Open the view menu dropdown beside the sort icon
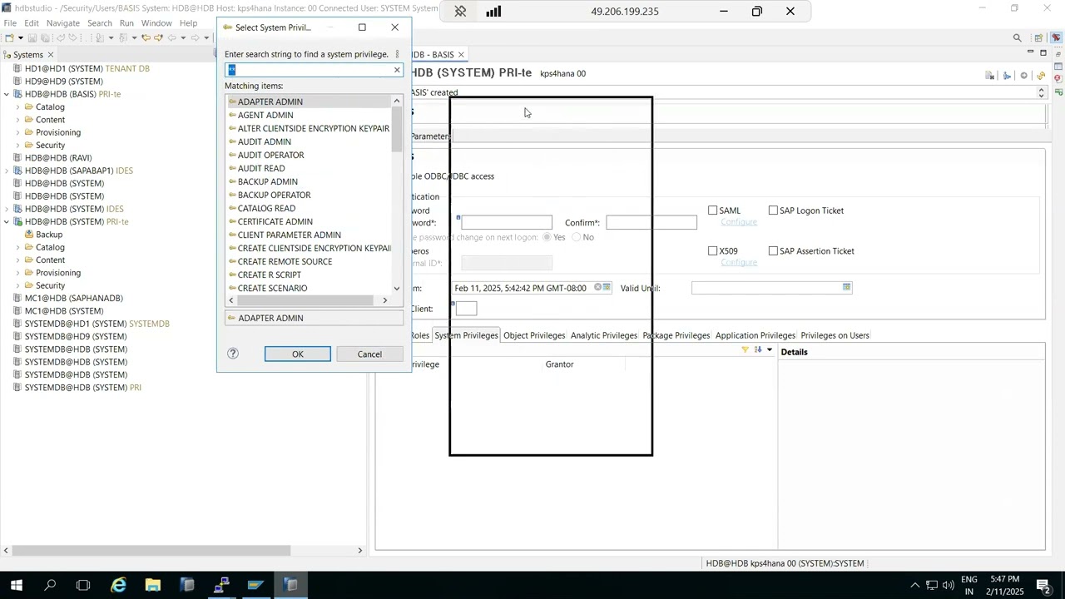 pyautogui.click(x=770, y=350)
